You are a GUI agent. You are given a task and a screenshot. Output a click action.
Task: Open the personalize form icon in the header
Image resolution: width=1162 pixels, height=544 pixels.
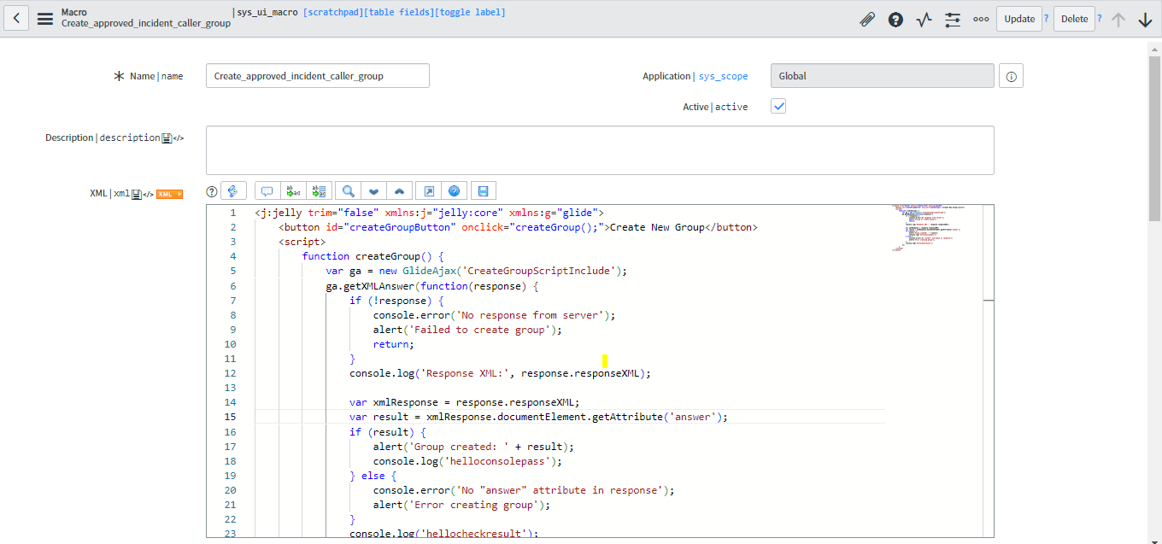coord(952,18)
